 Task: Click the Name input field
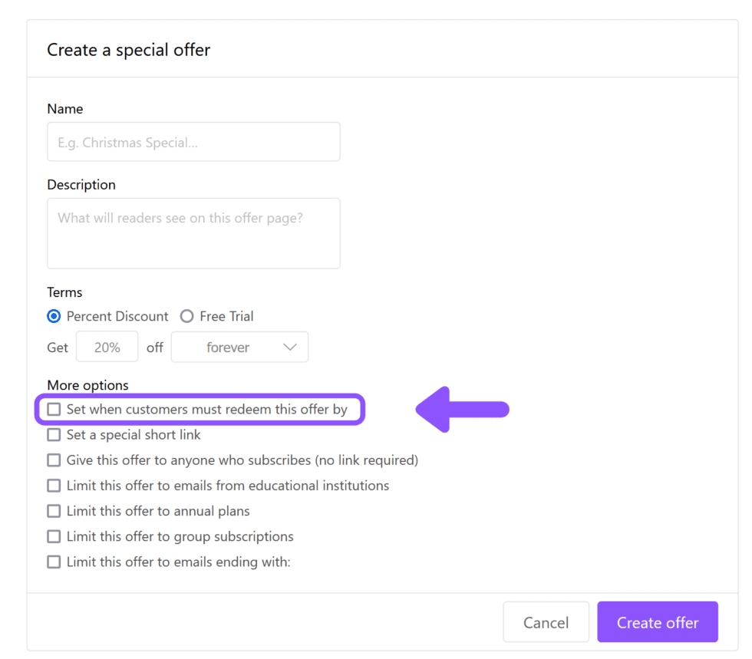(193, 141)
